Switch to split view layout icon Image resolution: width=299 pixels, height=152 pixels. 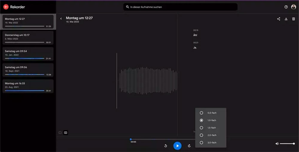[65, 133]
